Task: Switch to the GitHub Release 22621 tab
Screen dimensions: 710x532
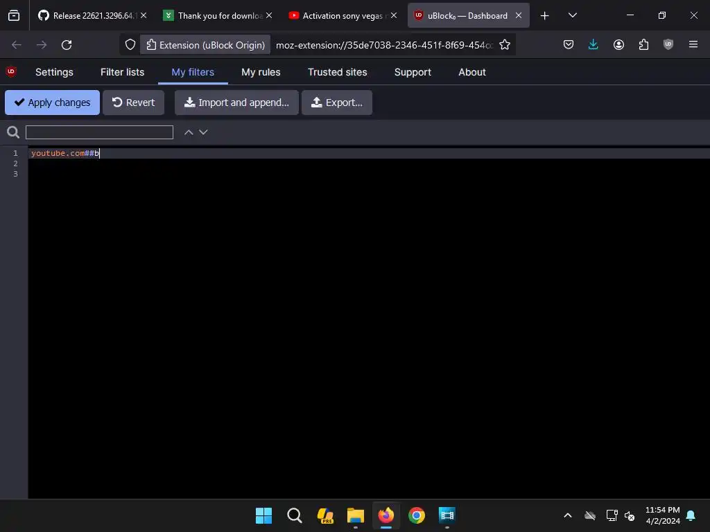Action: click(x=87, y=15)
